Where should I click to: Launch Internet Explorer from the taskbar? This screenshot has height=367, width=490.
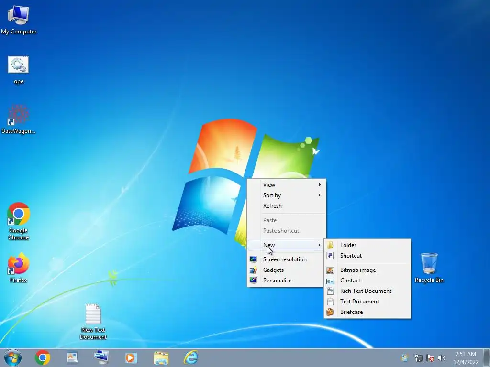pyautogui.click(x=191, y=357)
